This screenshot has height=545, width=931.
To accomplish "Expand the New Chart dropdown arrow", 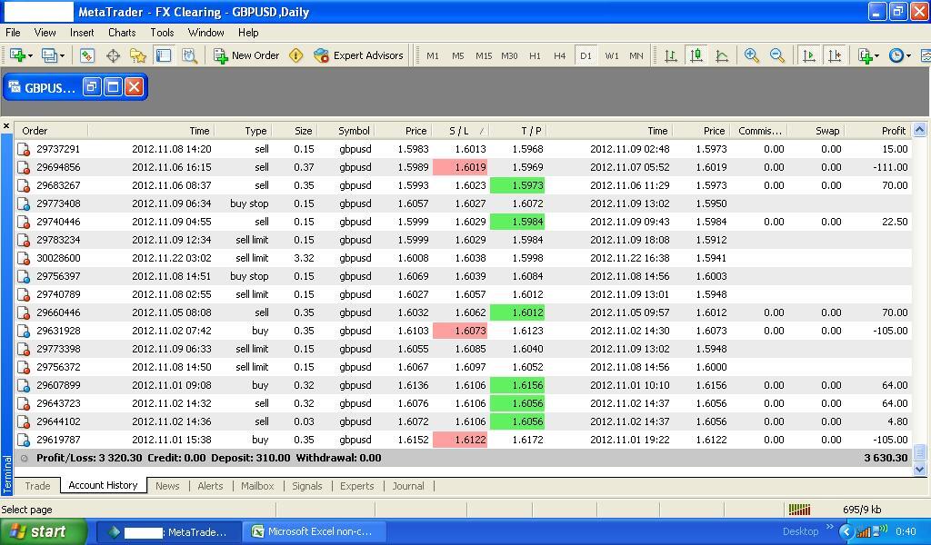I will [x=30, y=55].
